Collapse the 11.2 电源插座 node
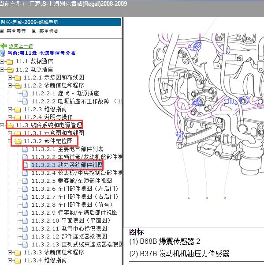Viewport: 264px width, 265px height. coord(2,69)
